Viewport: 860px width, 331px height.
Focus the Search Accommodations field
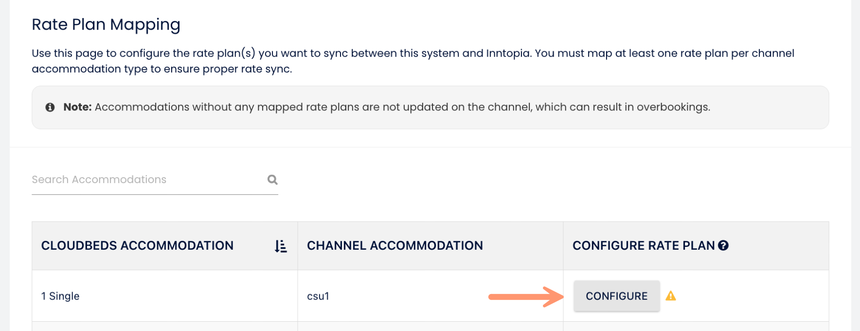pyautogui.click(x=146, y=180)
